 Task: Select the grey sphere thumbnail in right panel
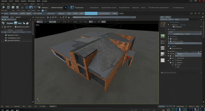click(x=163, y=54)
